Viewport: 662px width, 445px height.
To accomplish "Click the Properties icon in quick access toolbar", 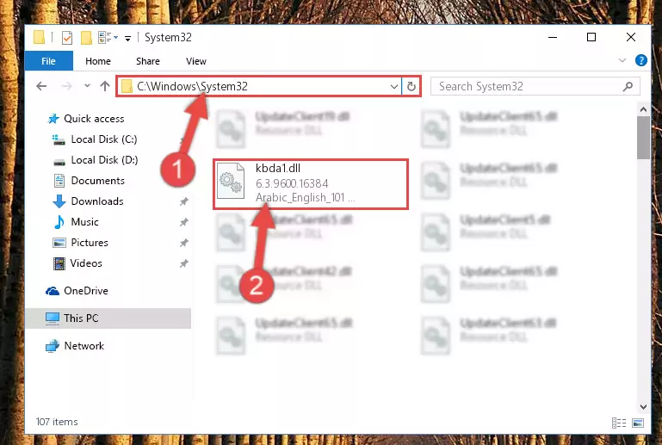I will [x=66, y=38].
